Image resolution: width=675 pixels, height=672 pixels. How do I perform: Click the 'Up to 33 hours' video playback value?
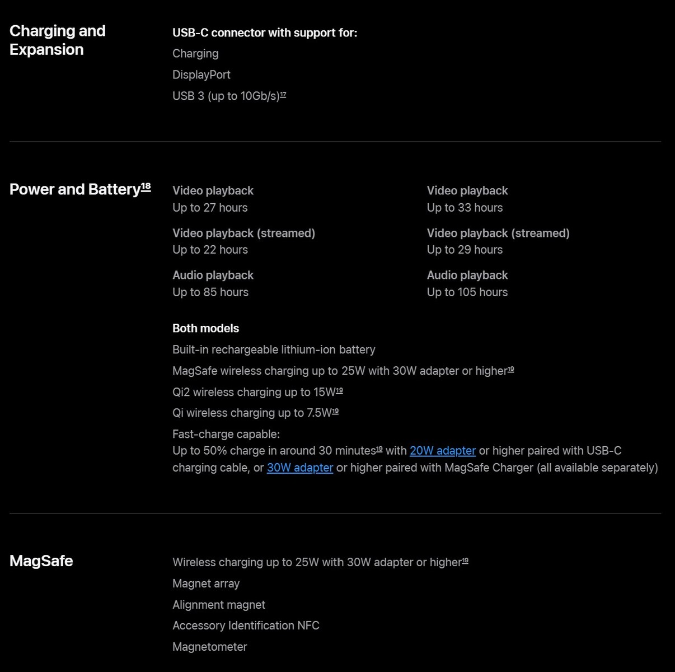pos(465,208)
